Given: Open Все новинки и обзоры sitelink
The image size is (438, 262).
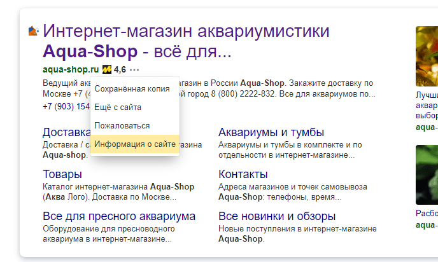Looking at the screenshot, I should click(277, 216).
